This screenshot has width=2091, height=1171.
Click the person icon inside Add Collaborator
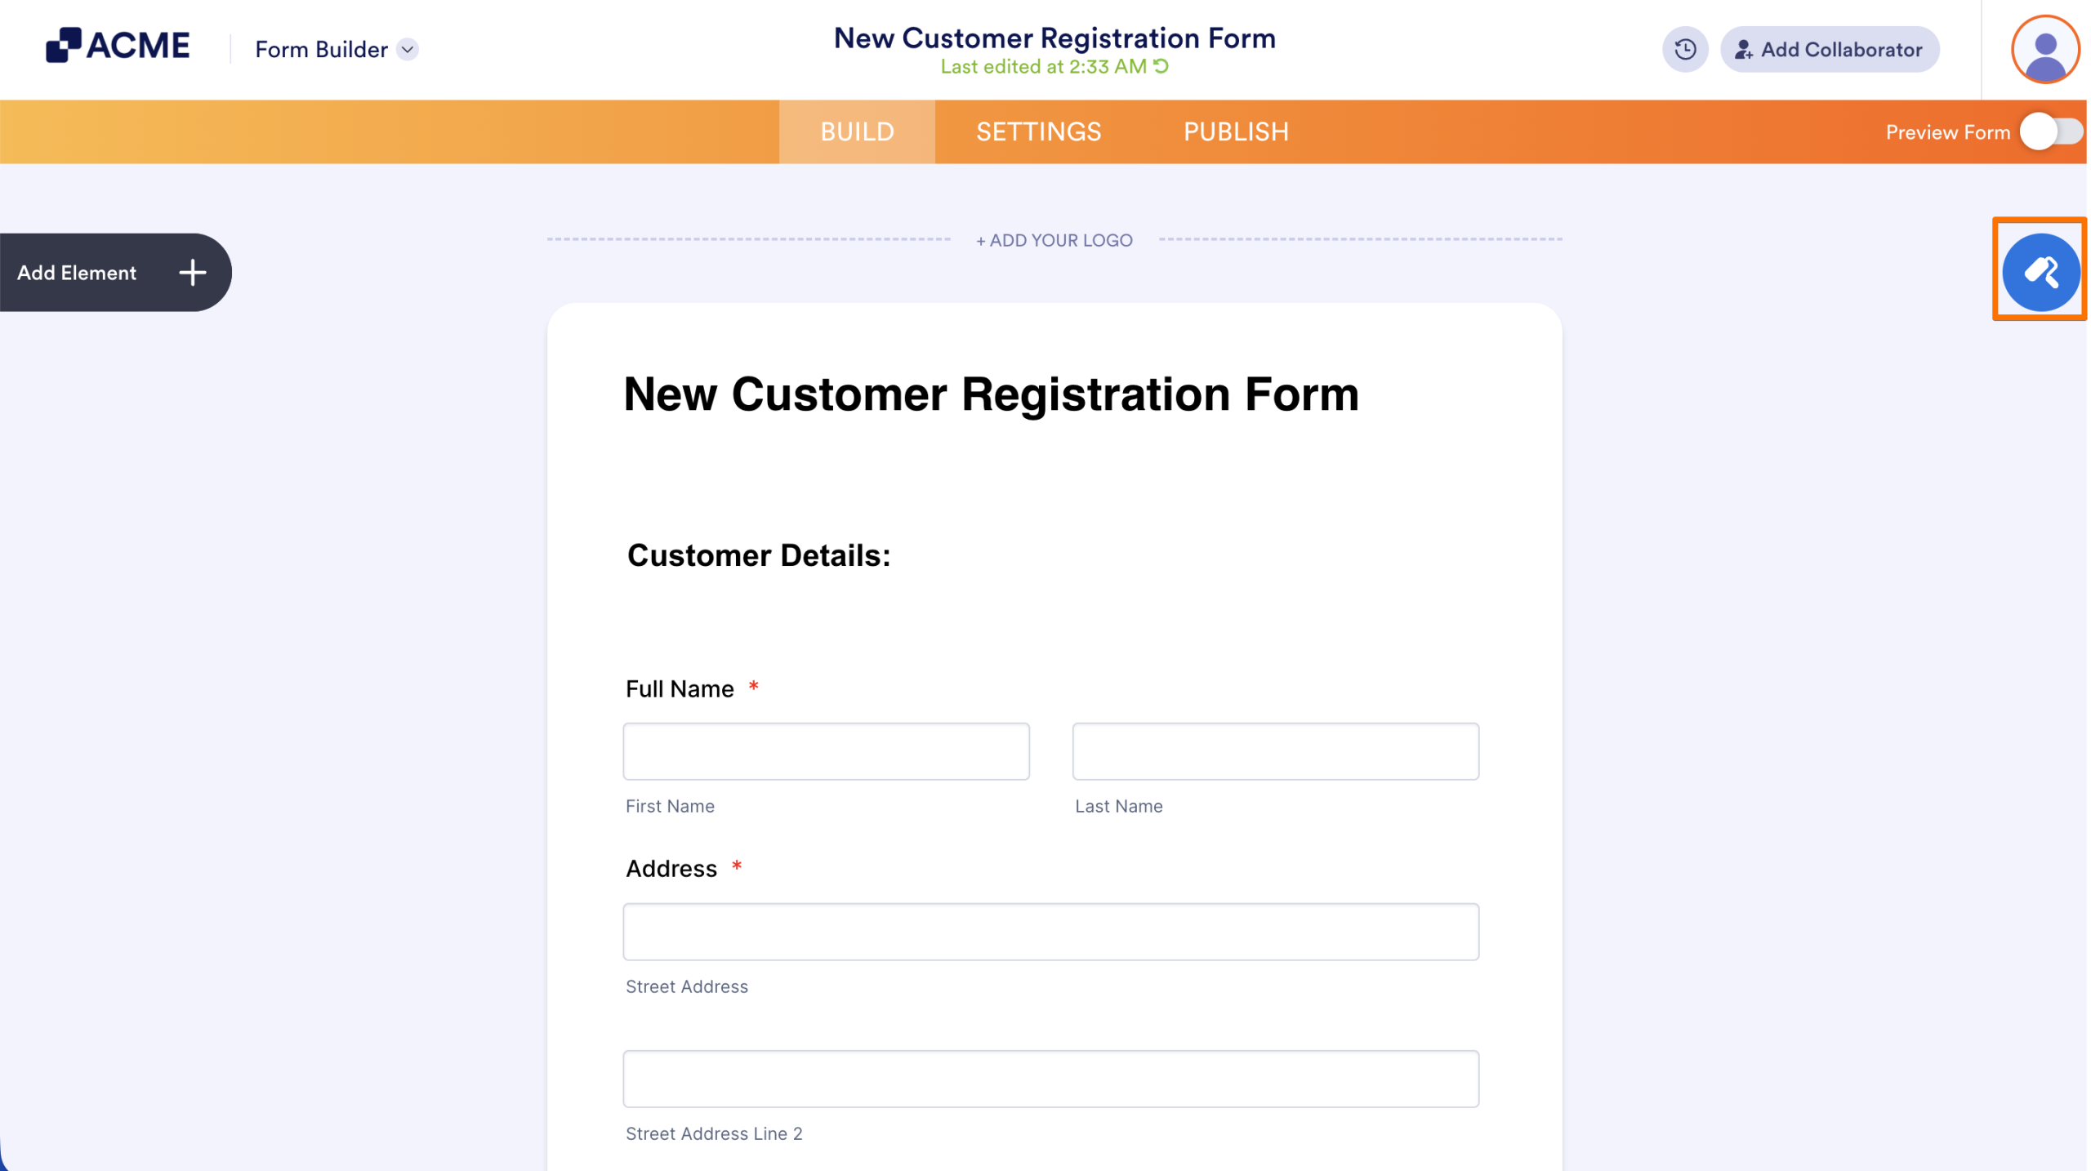(1745, 49)
